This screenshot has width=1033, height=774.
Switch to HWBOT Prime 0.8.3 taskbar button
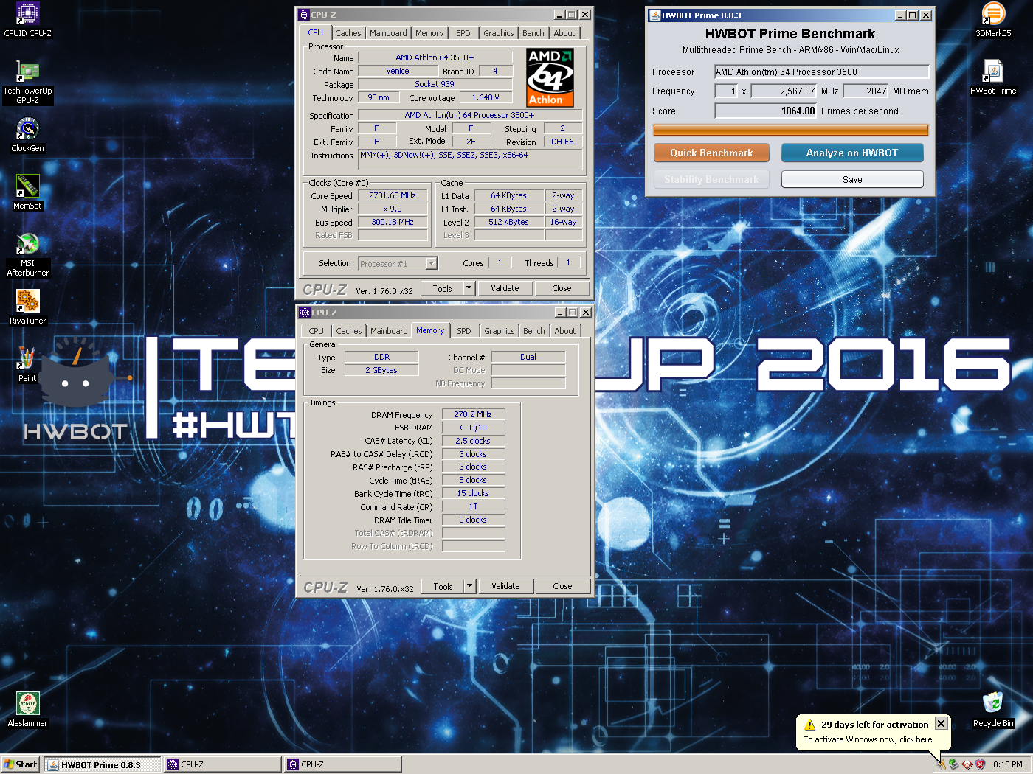[x=103, y=764]
